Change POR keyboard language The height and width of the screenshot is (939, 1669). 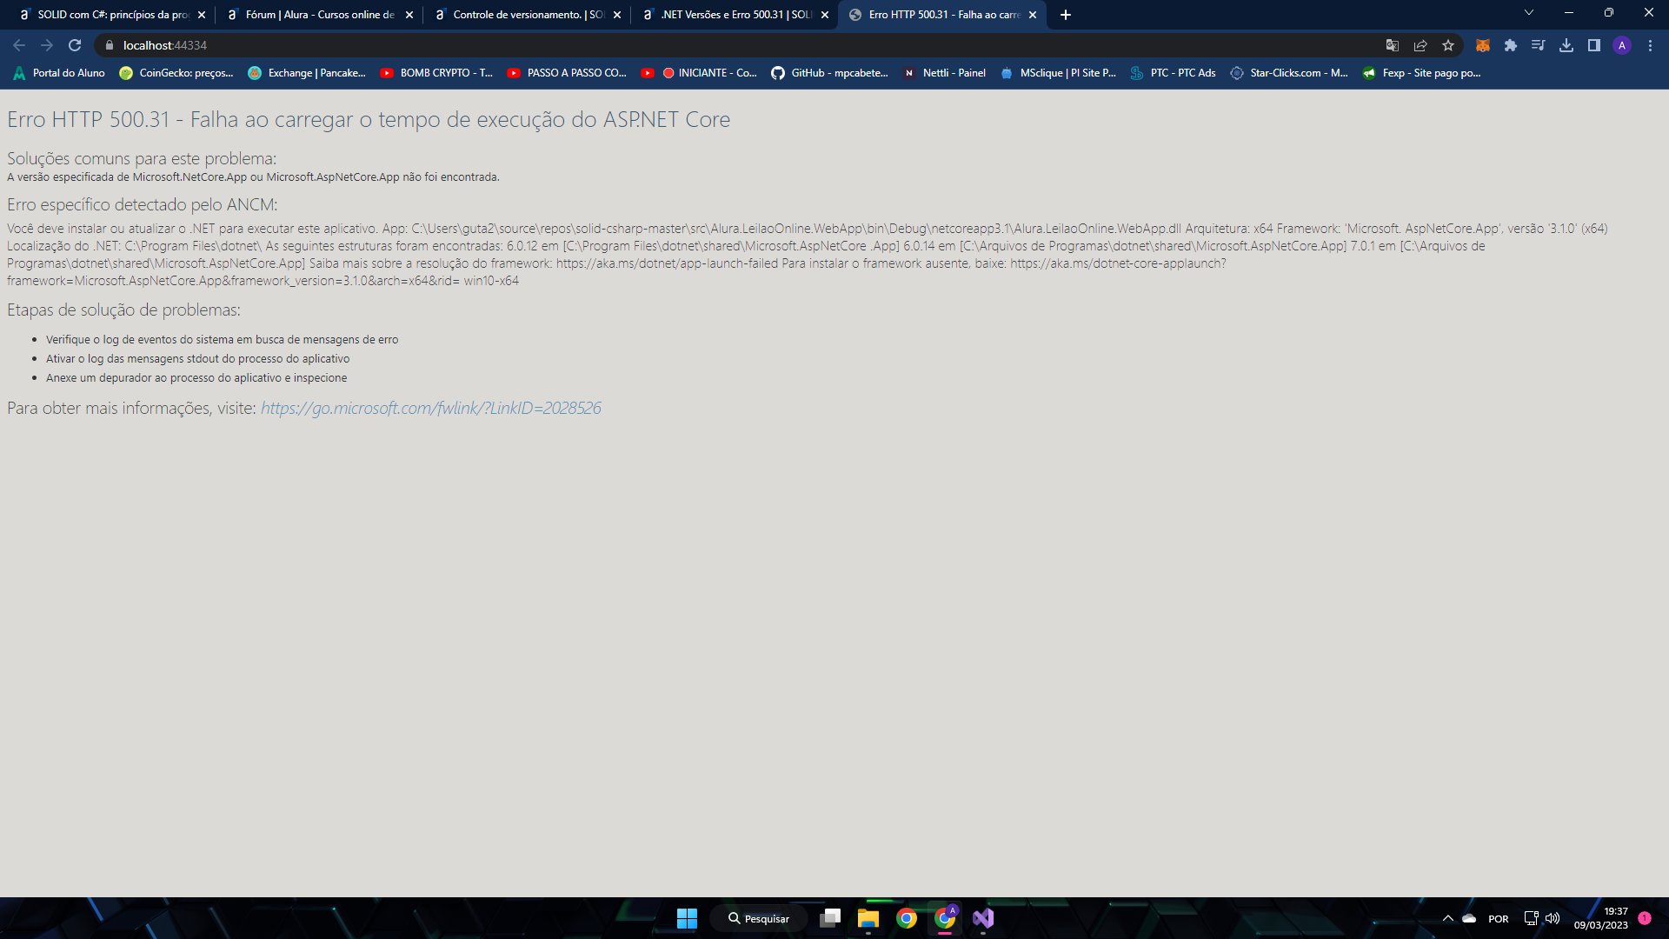1499,918
